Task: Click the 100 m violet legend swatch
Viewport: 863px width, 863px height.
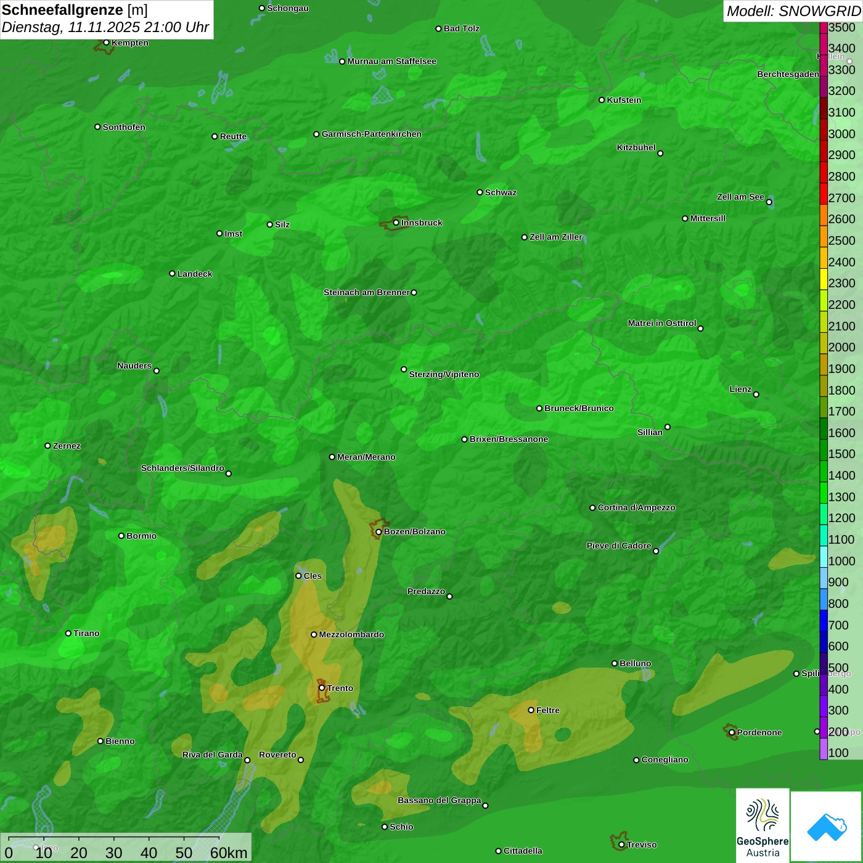Action: click(824, 749)
